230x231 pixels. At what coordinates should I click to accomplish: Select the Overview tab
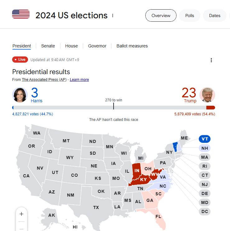[161, 16]
